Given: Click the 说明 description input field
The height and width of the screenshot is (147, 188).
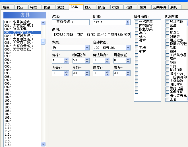Looking at the screenshot, I should [x=91, y=35].
